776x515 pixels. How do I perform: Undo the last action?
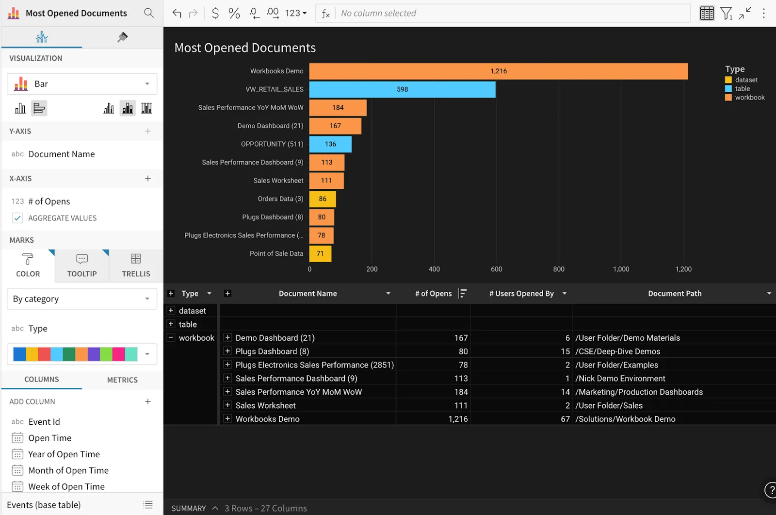(x=177, y=13)
